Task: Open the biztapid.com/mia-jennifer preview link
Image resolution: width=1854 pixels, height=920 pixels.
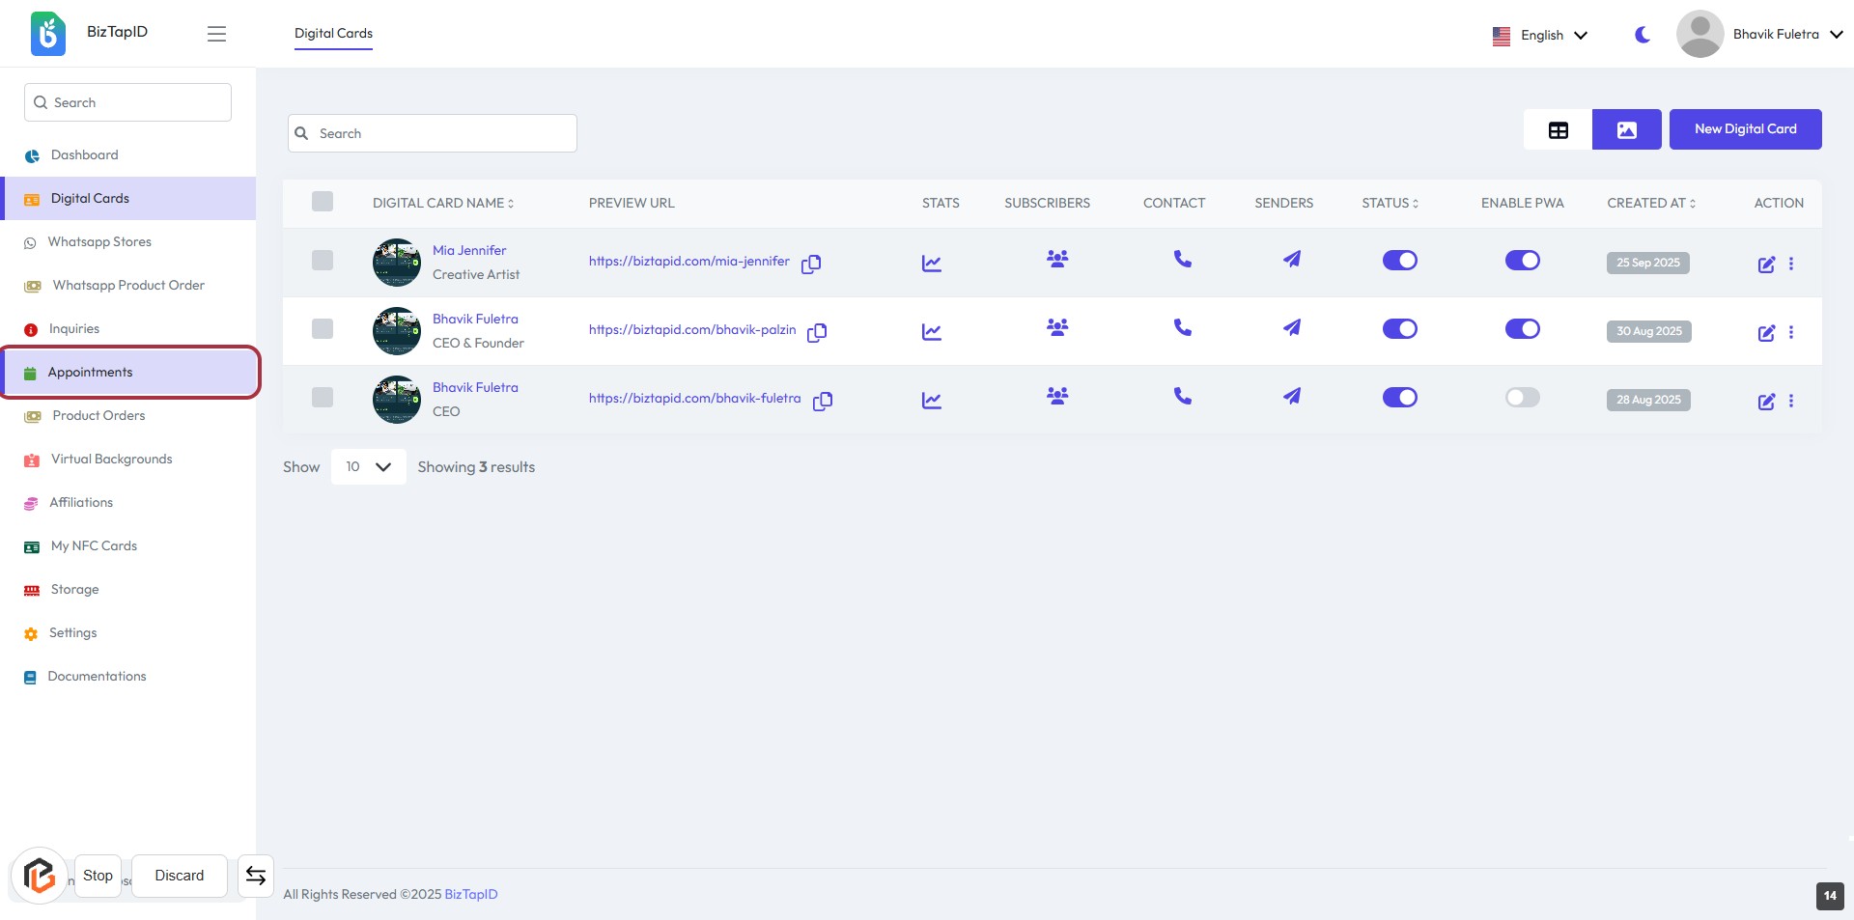Action: click(688, 262)
